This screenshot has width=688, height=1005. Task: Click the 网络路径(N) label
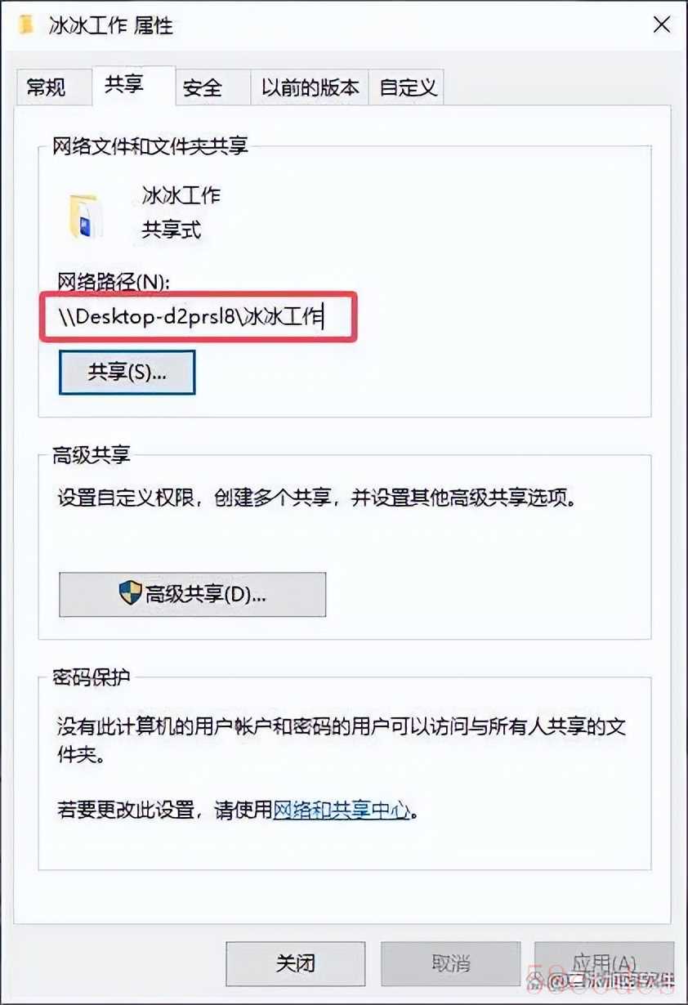(x=113, y=281)
